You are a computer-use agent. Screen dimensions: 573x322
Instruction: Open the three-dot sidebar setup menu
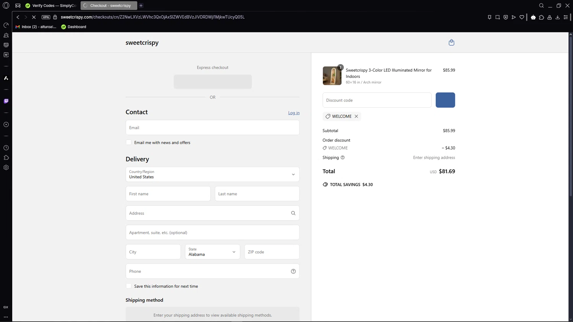coord(6,317)
